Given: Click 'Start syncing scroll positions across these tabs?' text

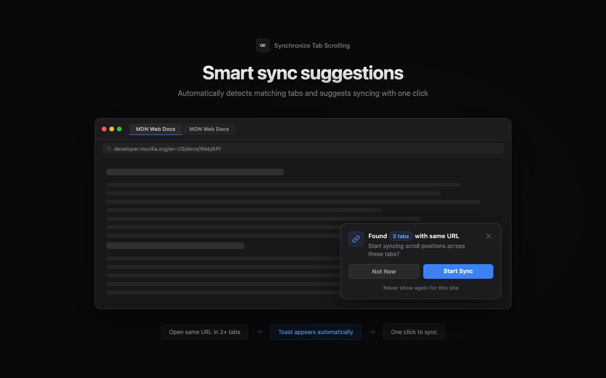Looking at the screenshot, I should [417, 250].
